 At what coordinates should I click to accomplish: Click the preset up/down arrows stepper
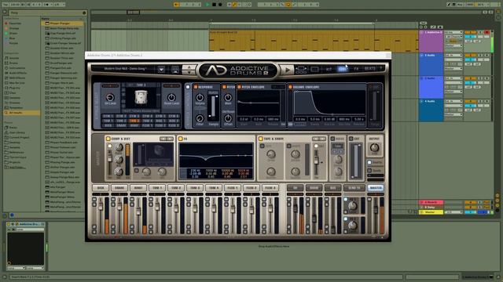[189, 70]
